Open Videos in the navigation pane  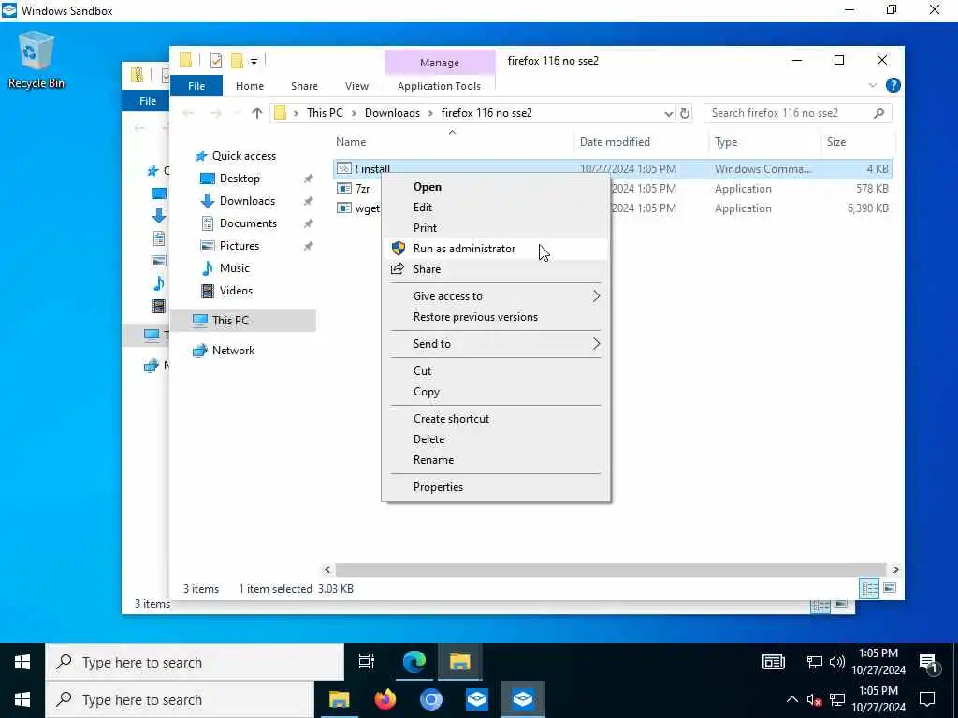click(x=236, y=291)
